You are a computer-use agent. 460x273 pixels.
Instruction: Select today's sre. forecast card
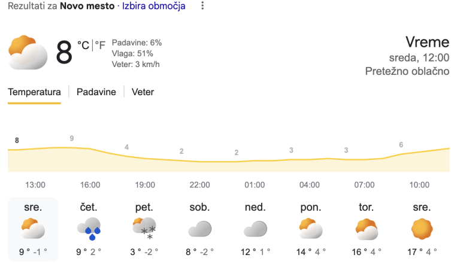coord(33,229)
